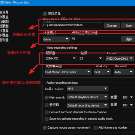Image resolution: width=135 pixels, height=135 pixels.
Task: Open Main sound volume dropdown showing 100
Action: 128,97
